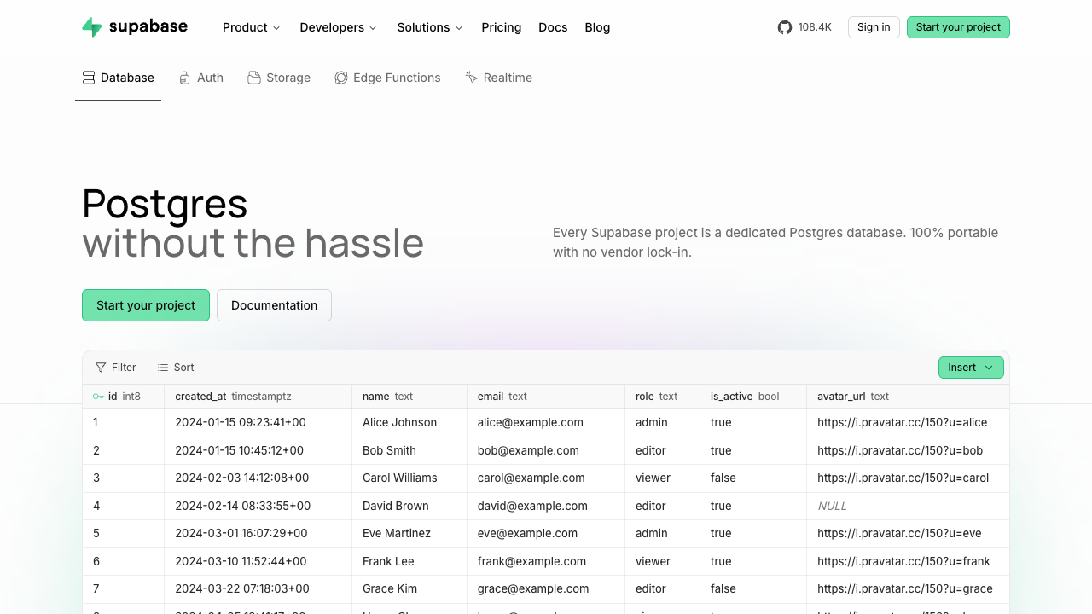Click the Sign in button

[x=874, y=27]
